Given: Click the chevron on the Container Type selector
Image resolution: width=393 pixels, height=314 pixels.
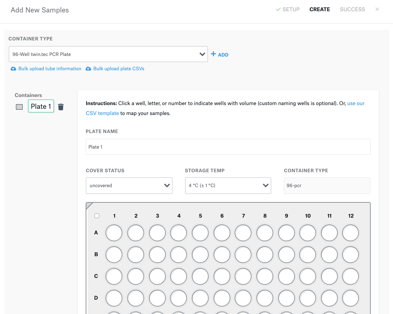Looking at the screenshot, I should point(203,54).
